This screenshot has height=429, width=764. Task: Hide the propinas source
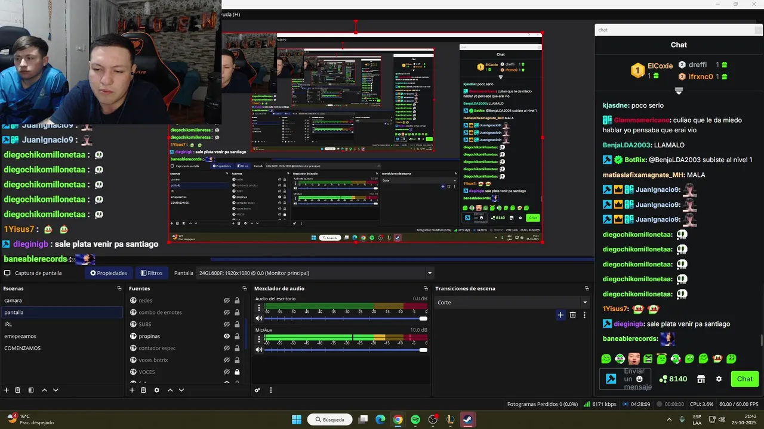tap(227, 336)
